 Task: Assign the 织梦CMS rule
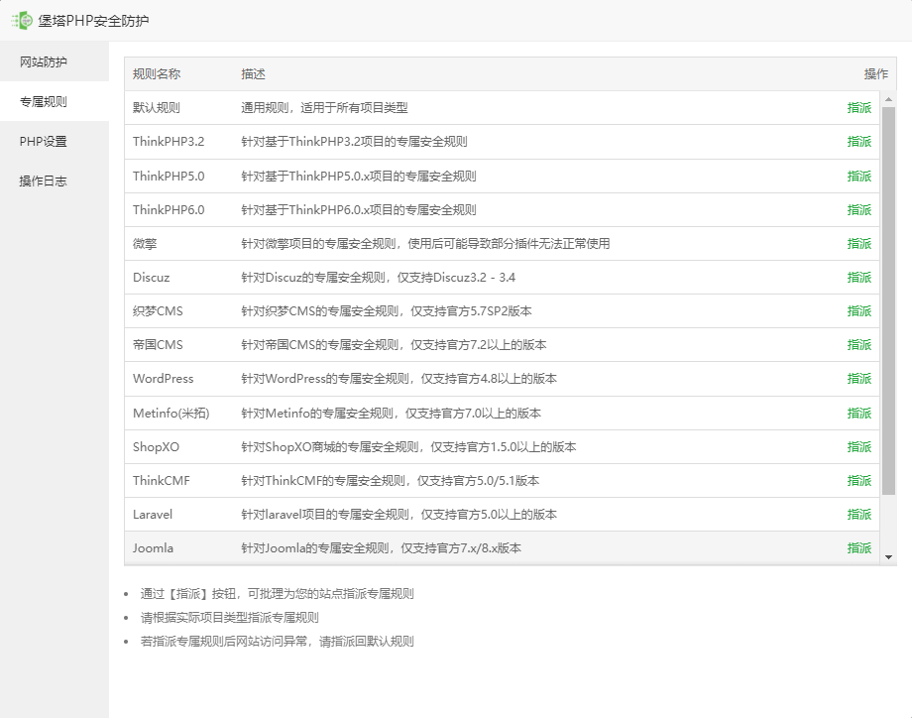click(x=859, y=310)
